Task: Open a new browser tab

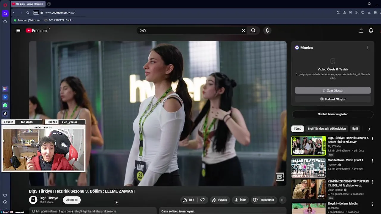Action: [x=49, y=4]
